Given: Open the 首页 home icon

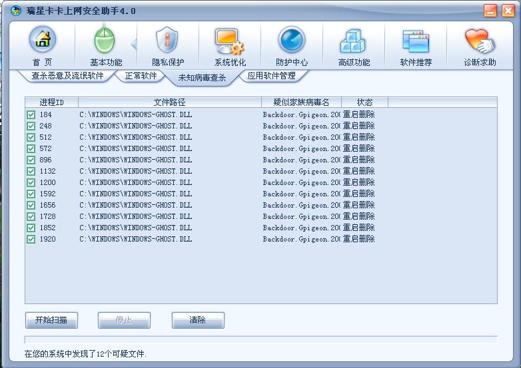Looking at the screenshot, I should (x=43, y=40).
